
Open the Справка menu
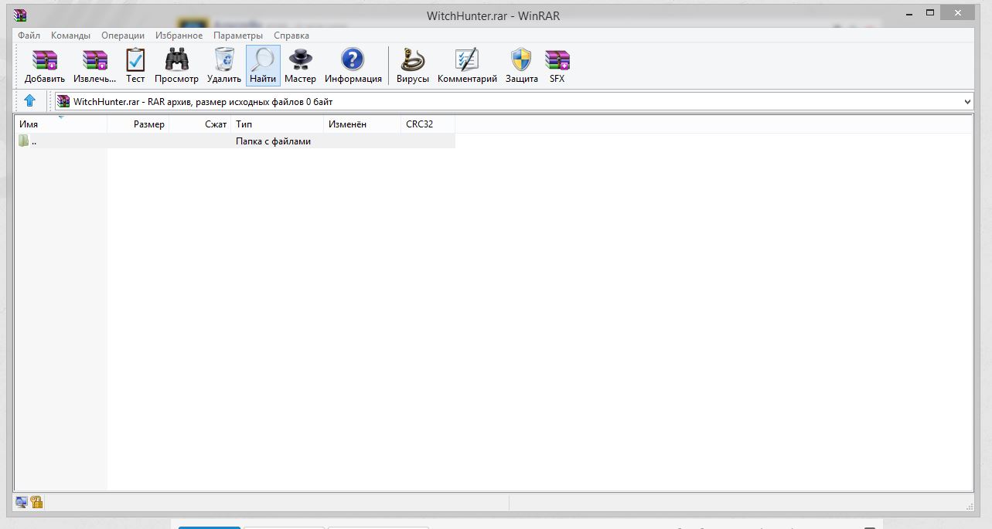(x=291, y=36)
